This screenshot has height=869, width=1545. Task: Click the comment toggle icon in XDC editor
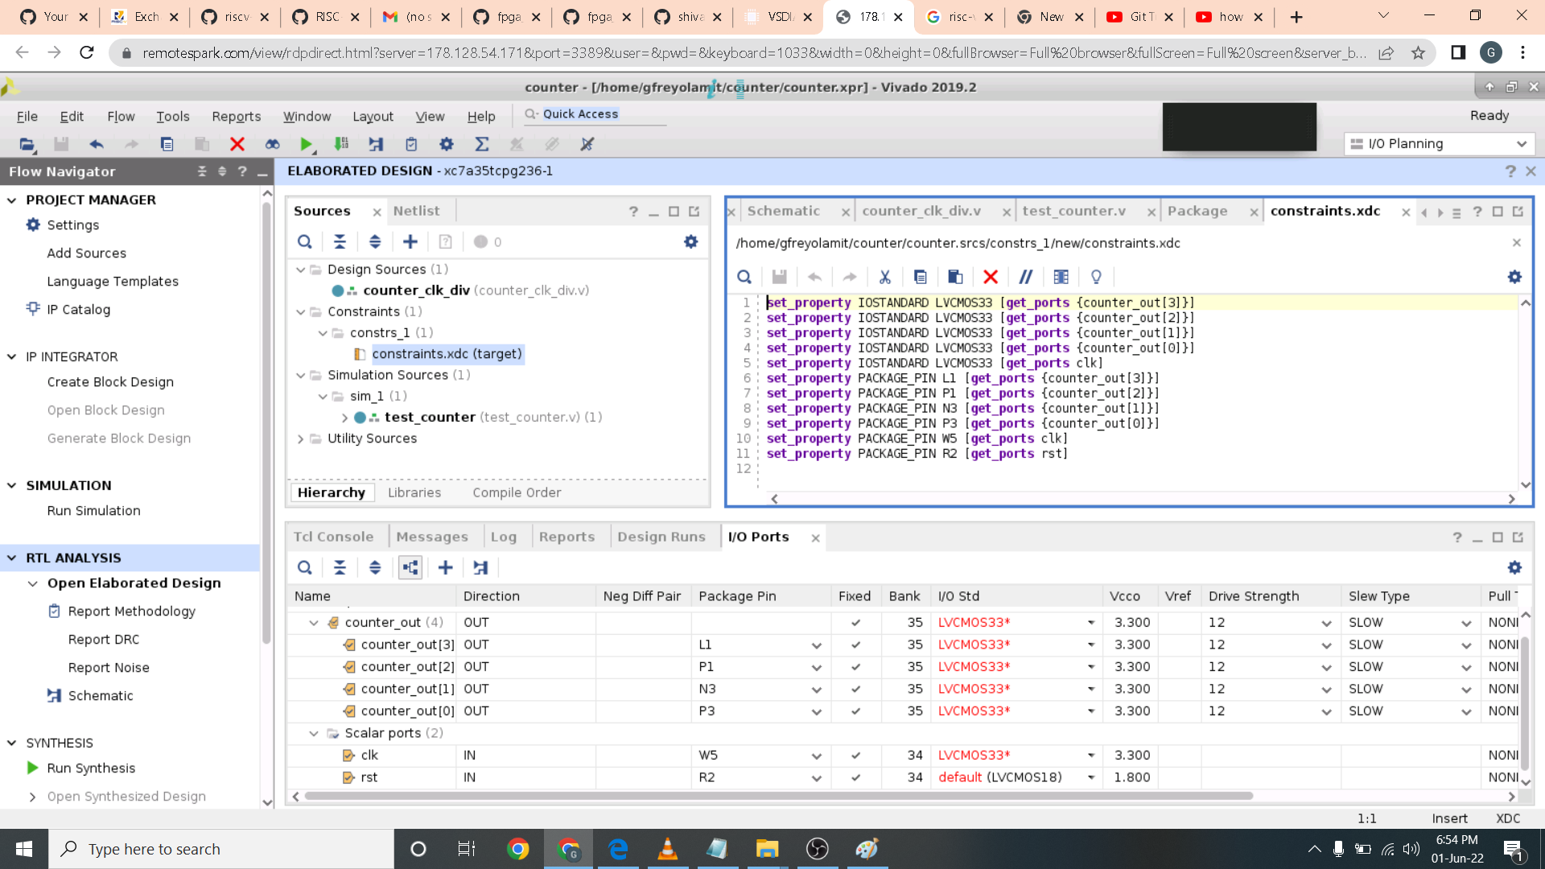1025,277
